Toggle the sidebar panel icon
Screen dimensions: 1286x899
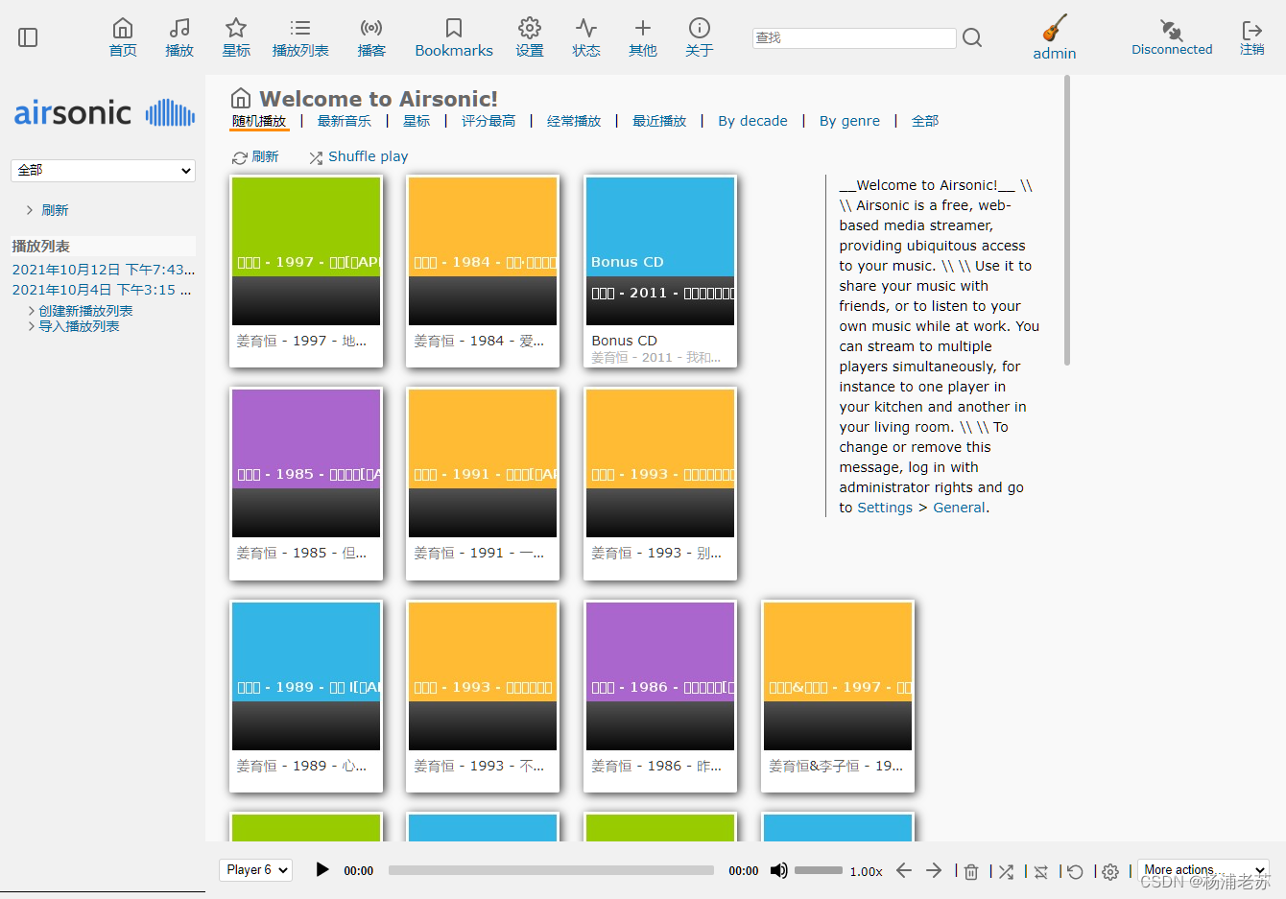tap(28, 37)
